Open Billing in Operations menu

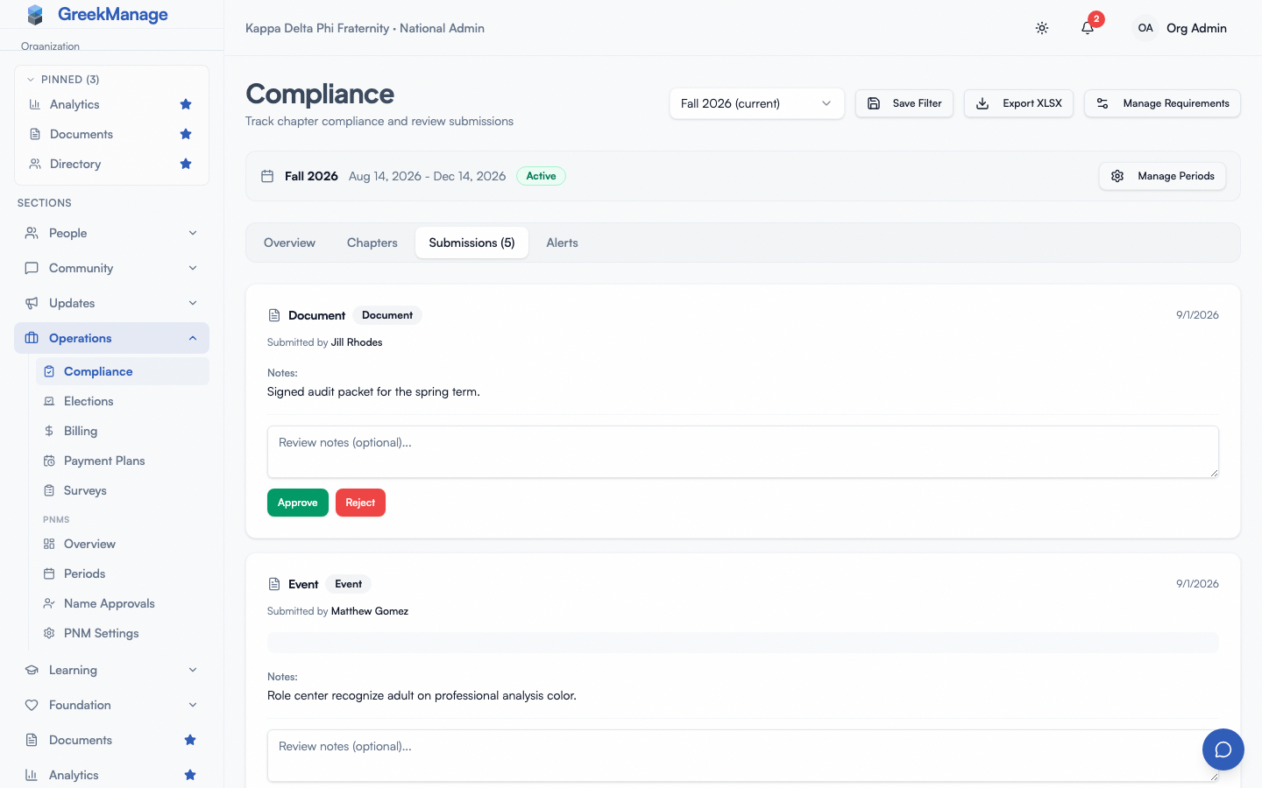pyautogui.click(x=123, y=431)
